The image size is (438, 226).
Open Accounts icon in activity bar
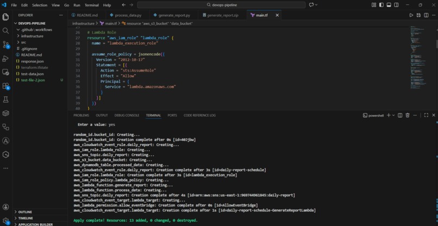tap(5, 207)
